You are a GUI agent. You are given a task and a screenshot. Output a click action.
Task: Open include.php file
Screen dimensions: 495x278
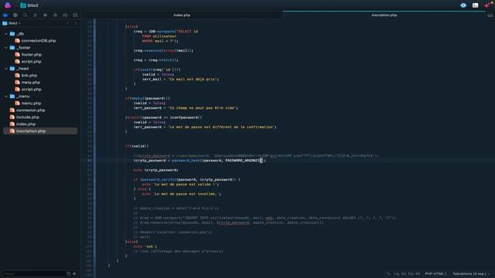tap(28, 117)
